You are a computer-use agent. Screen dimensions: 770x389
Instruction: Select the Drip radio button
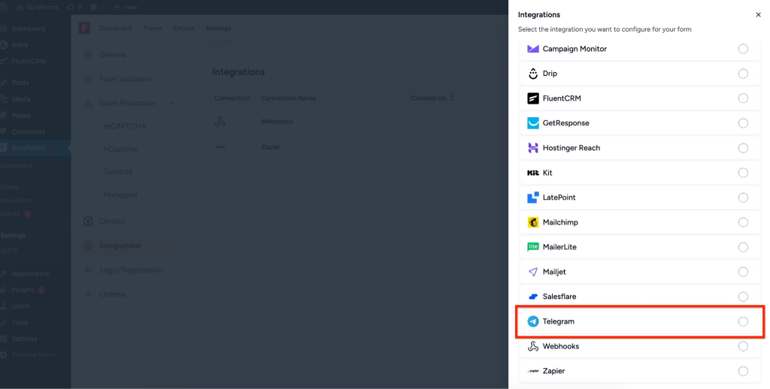click(743, 74)
